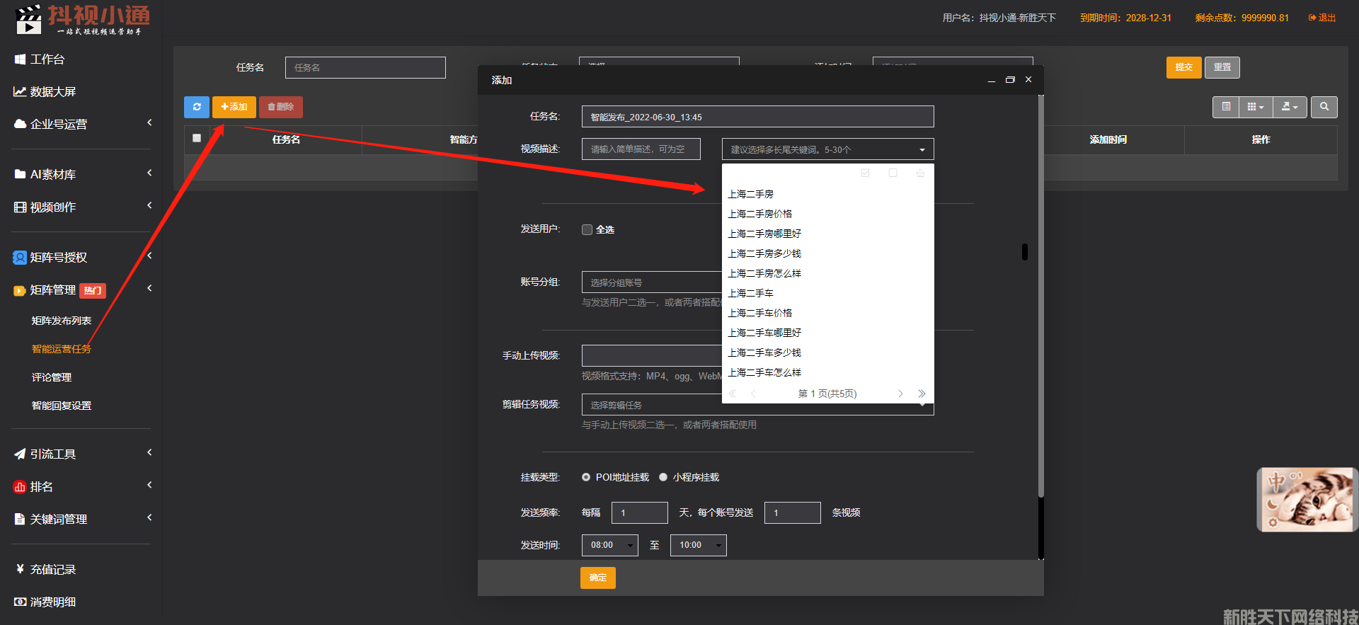Open the send start time 08:00 dropdown
1359x625 pixels.
point(609,545)
